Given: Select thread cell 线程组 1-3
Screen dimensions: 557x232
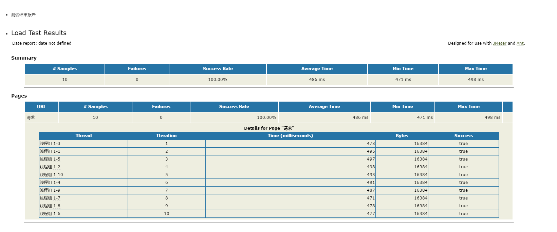Looking at the screenshot, I should 83,144.
